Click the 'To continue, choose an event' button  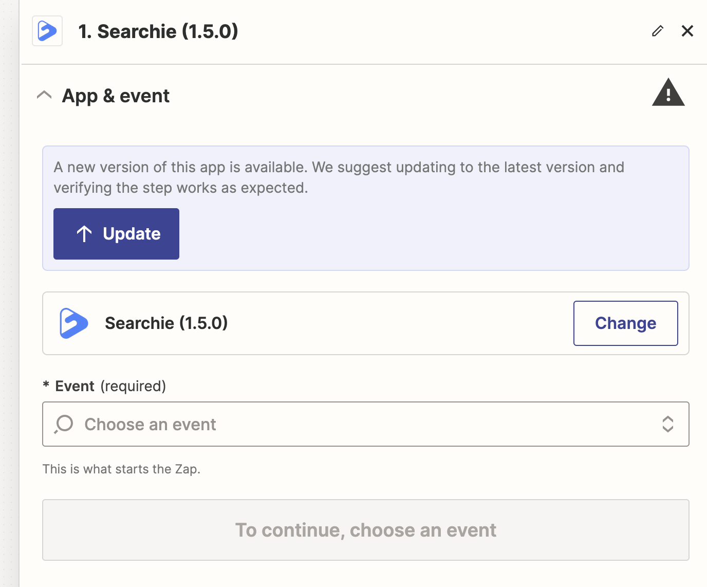point(365,530)
